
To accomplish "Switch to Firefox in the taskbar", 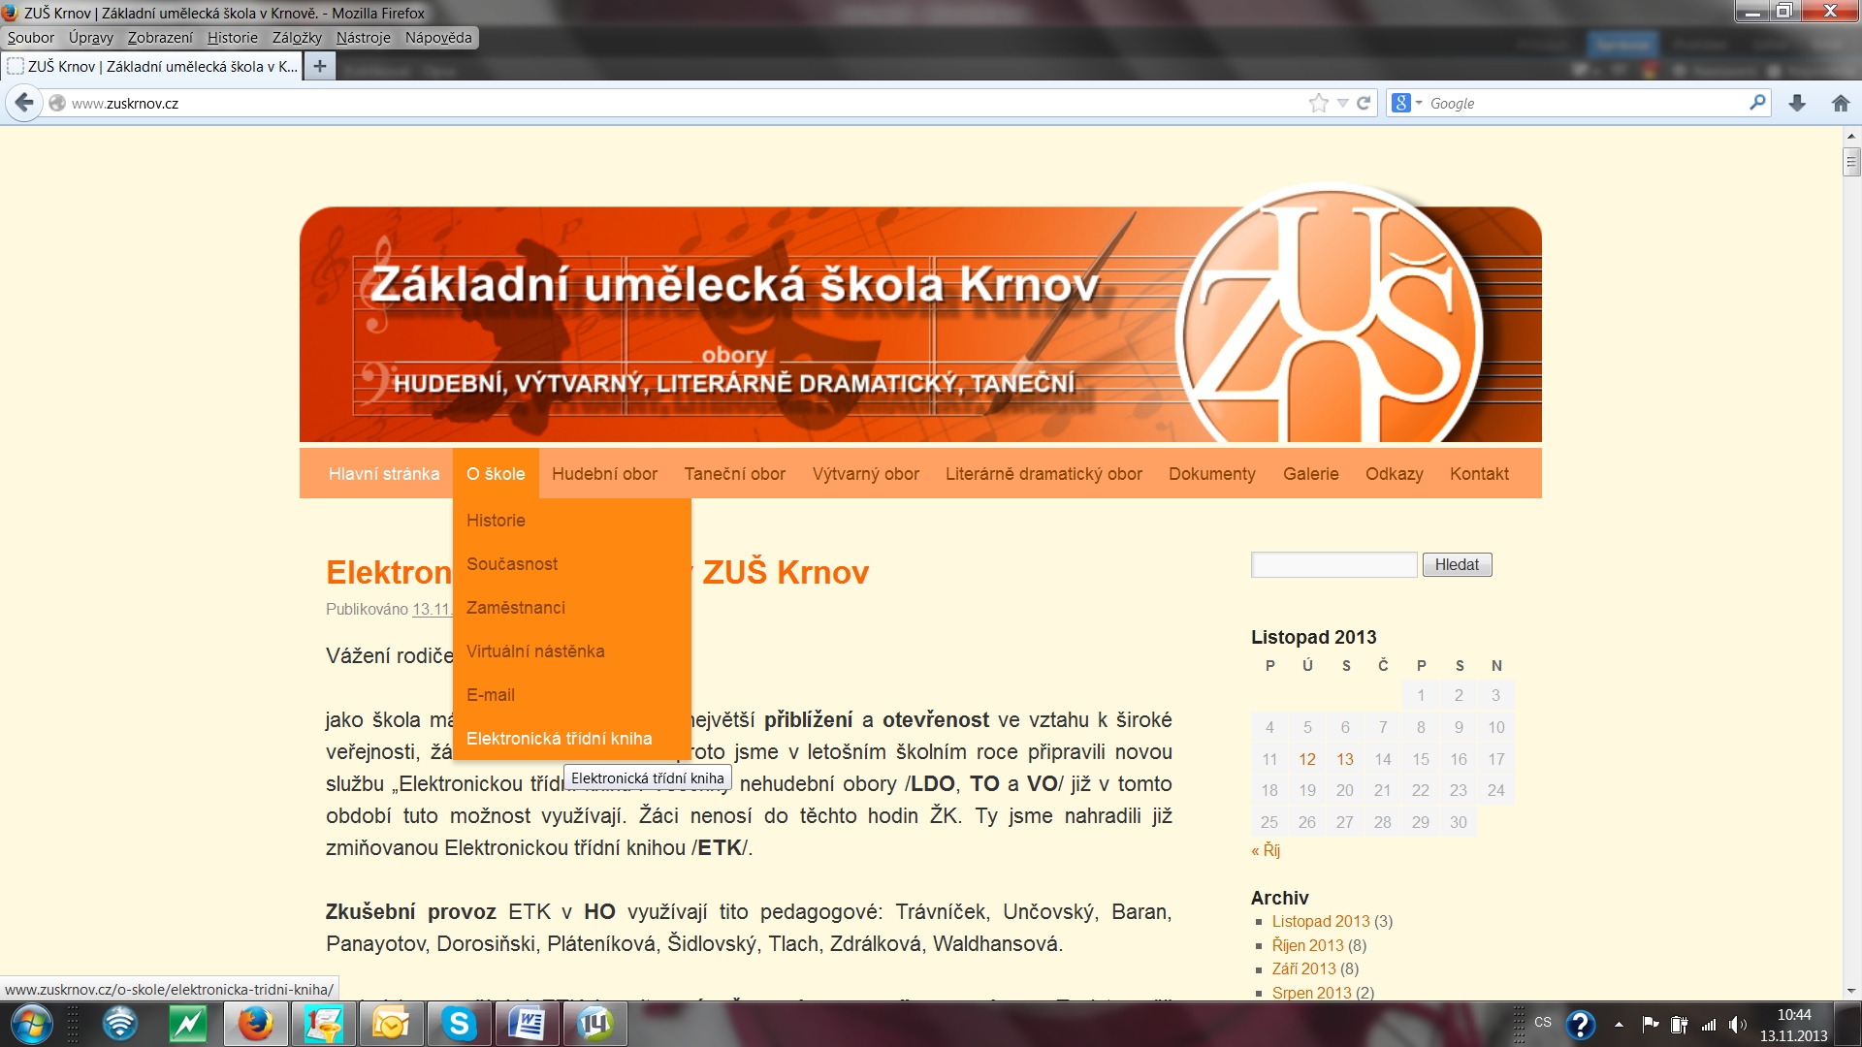I will (255, 1024).
